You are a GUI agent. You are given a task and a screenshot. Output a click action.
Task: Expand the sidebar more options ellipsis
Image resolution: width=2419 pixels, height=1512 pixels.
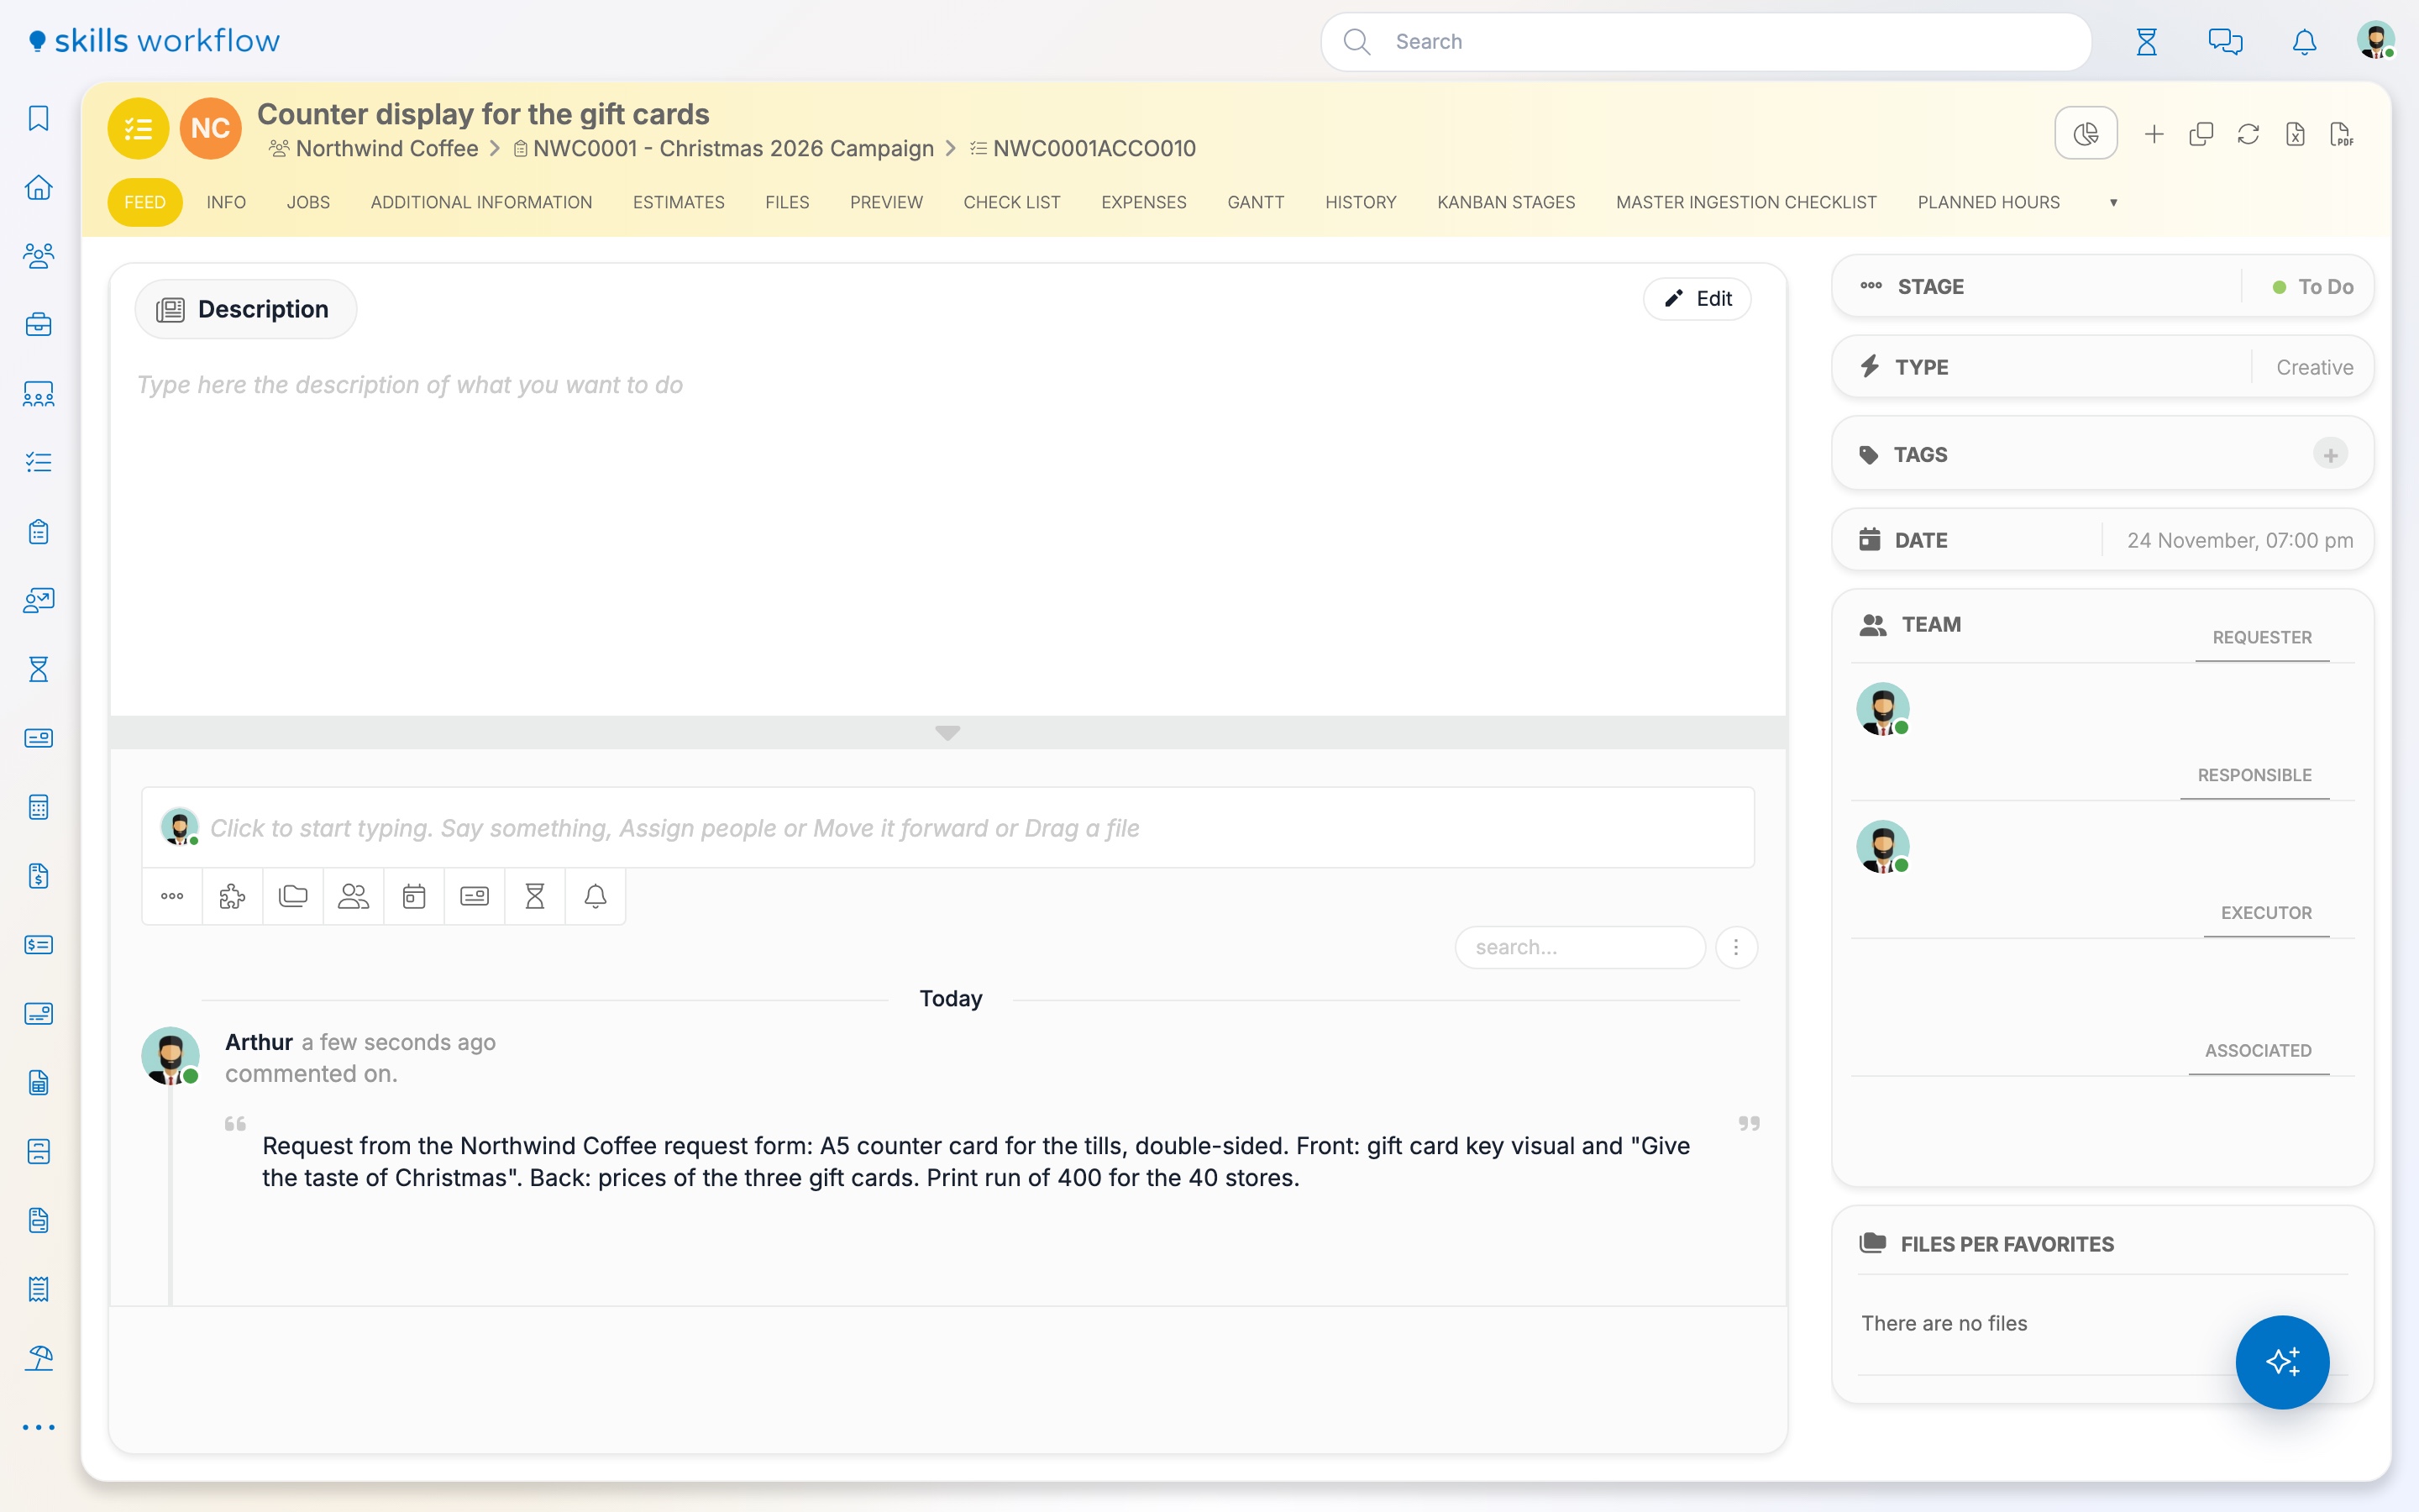tap(38, 1427)
